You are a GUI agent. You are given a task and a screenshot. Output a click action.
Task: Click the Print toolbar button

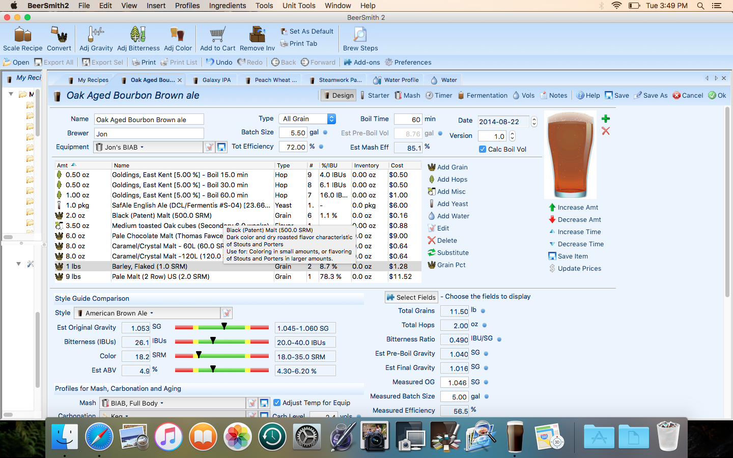coord(144,62)
